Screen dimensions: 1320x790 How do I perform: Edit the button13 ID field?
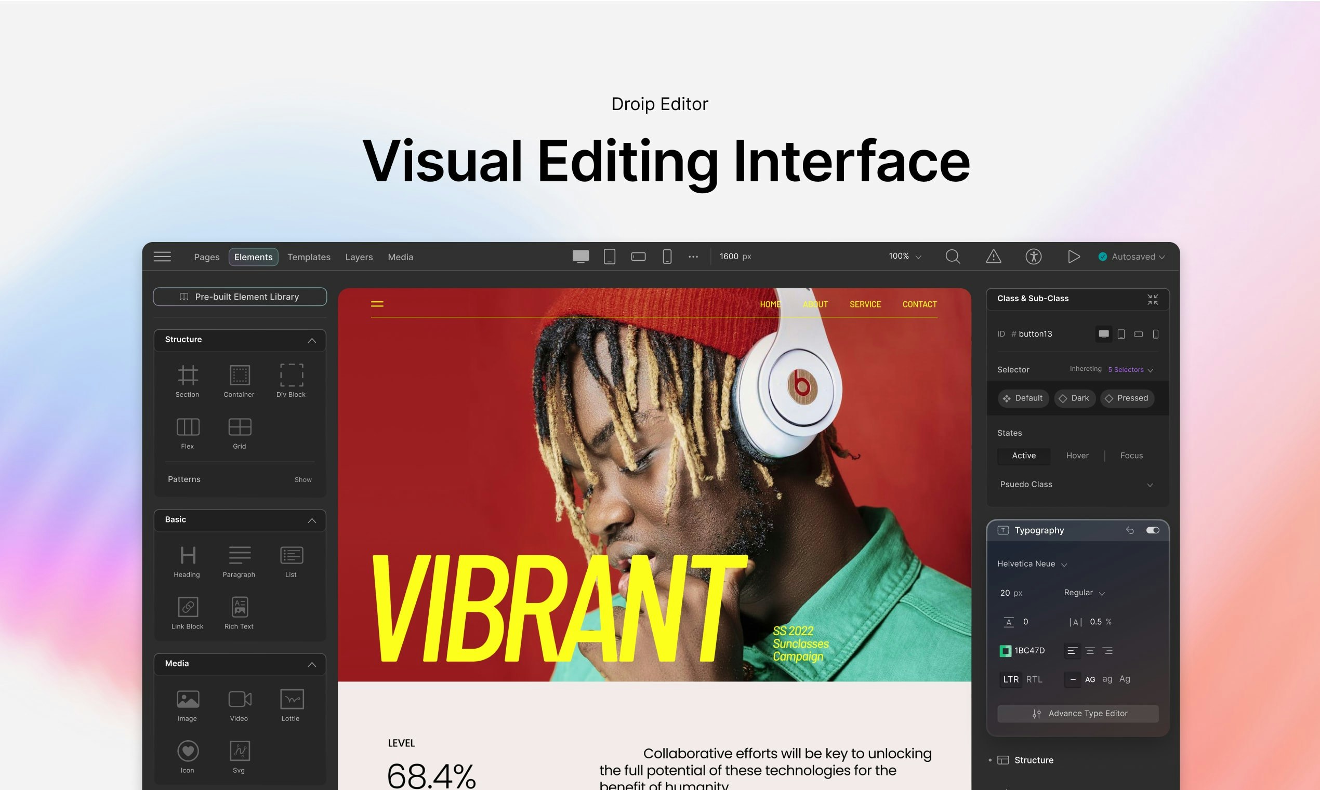click(x=1035, y=334)
